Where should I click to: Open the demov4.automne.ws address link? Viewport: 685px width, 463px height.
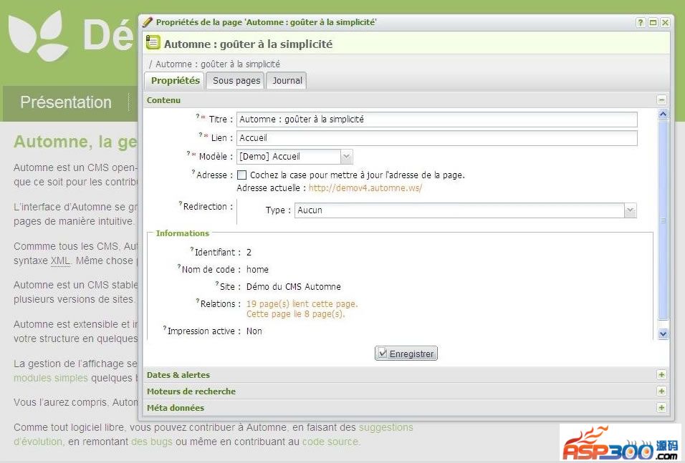click(x=365, y=188)
